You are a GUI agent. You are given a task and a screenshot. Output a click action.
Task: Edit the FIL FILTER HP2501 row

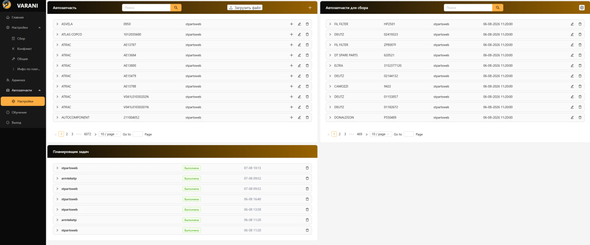tap(572, 24)
